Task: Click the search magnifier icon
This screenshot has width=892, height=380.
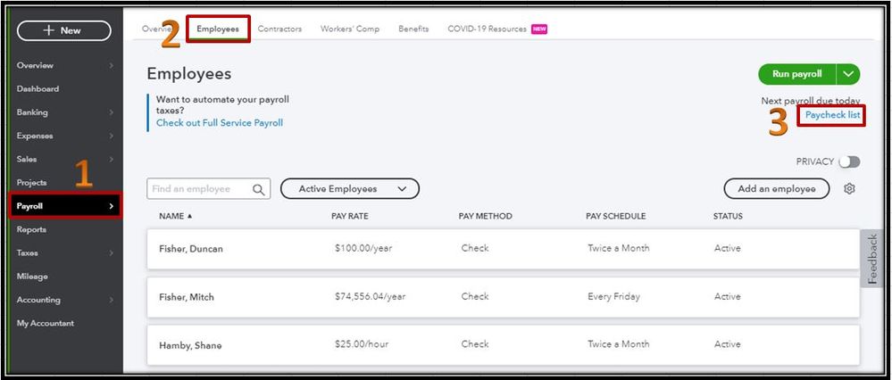Action: [259, 189]
